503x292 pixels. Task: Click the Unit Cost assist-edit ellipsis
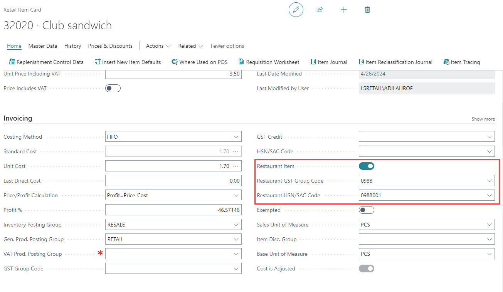pos(236,166)
